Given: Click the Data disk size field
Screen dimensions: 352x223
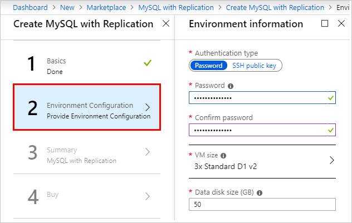Looking at the screenshot, I should coord(262,205).
